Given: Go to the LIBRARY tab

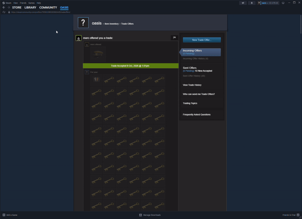Looking at the screenshot, I should tap(30, 7).
